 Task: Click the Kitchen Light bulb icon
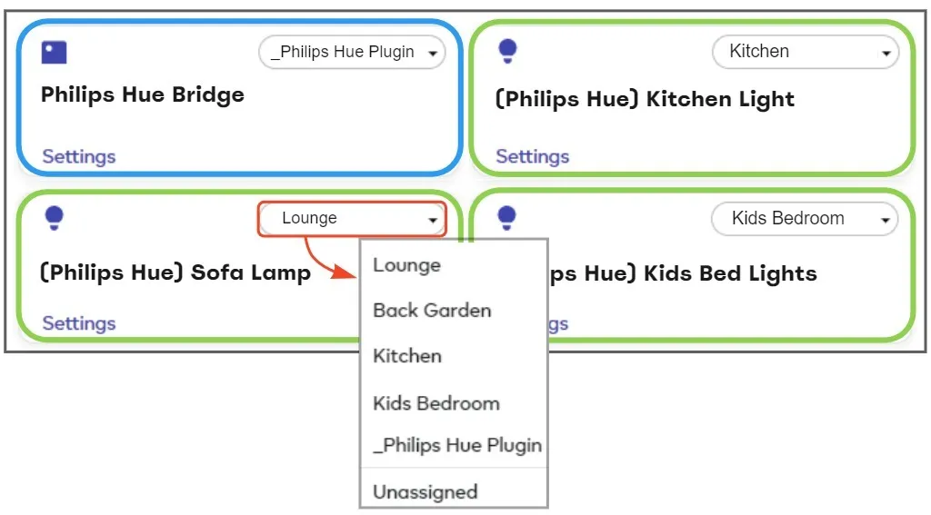pyautogui.click(x=507, y=51)
